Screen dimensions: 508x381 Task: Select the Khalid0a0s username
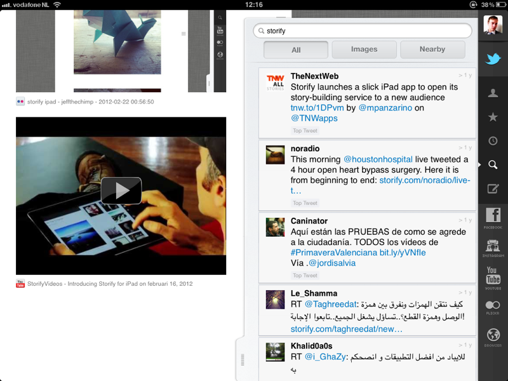311,346
